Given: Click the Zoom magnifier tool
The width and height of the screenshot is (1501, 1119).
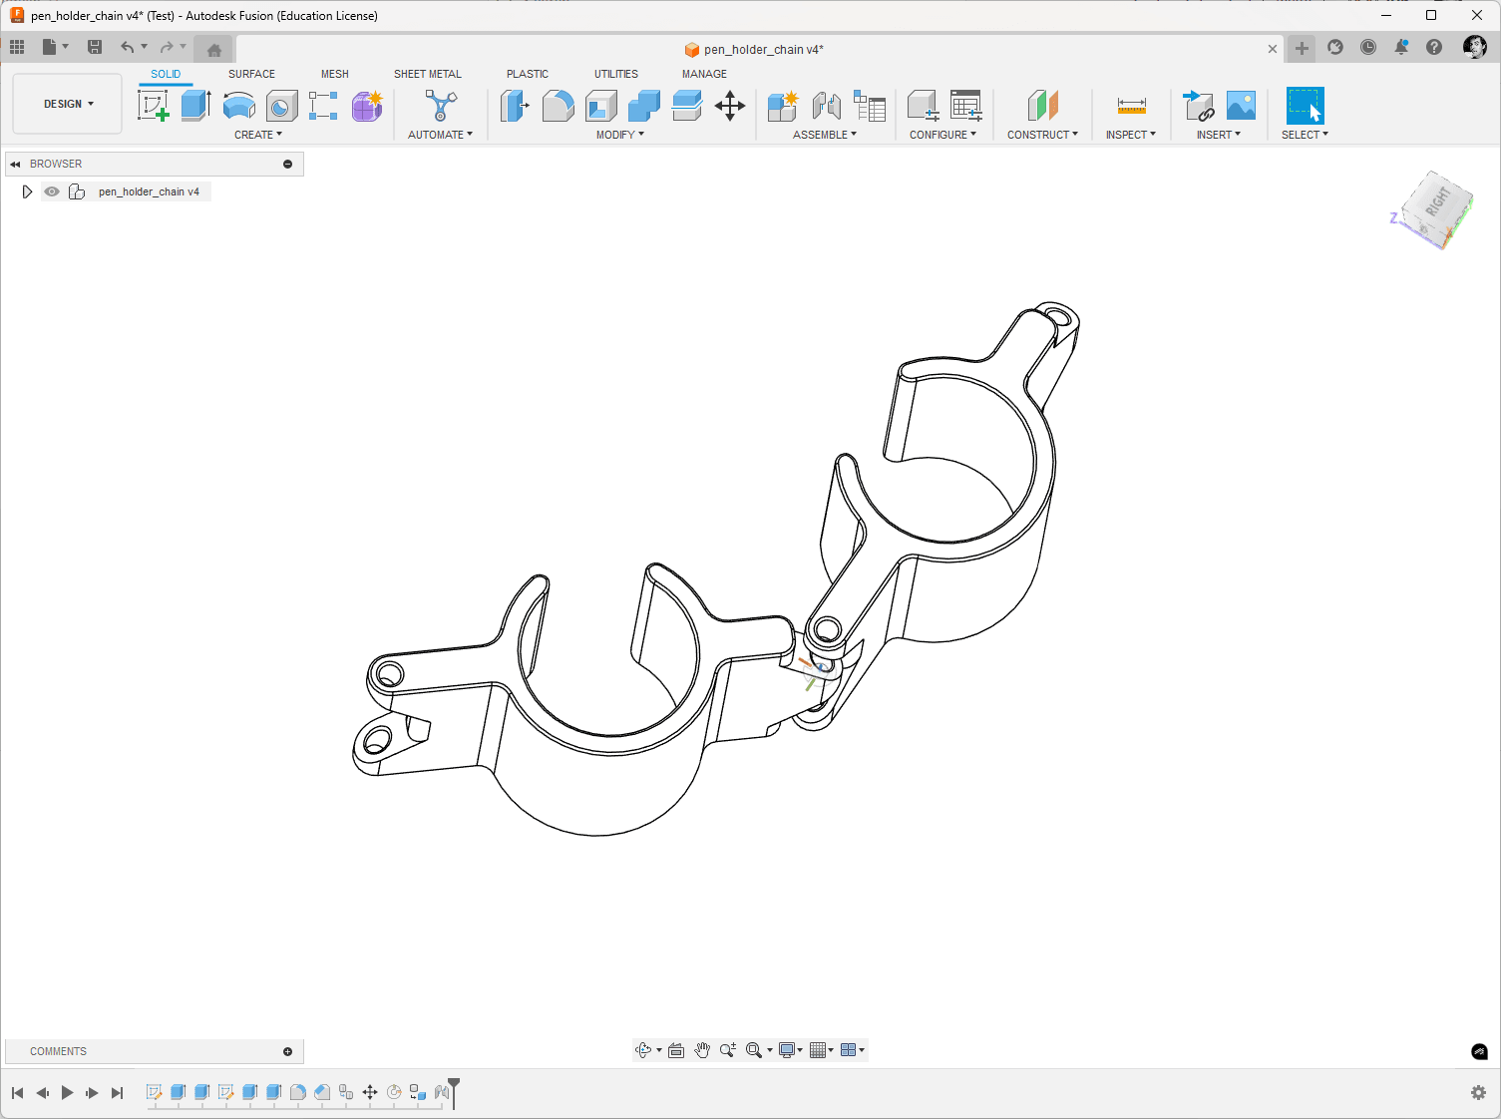Looking at the screenshot, I should tap(728, 1050).
